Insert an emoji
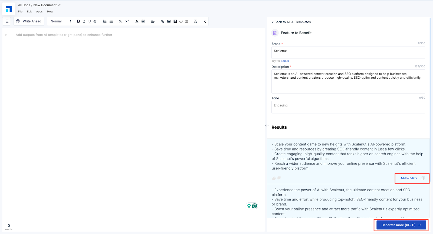The width and height of the screenshot is (433, 234). coord(181,21)
